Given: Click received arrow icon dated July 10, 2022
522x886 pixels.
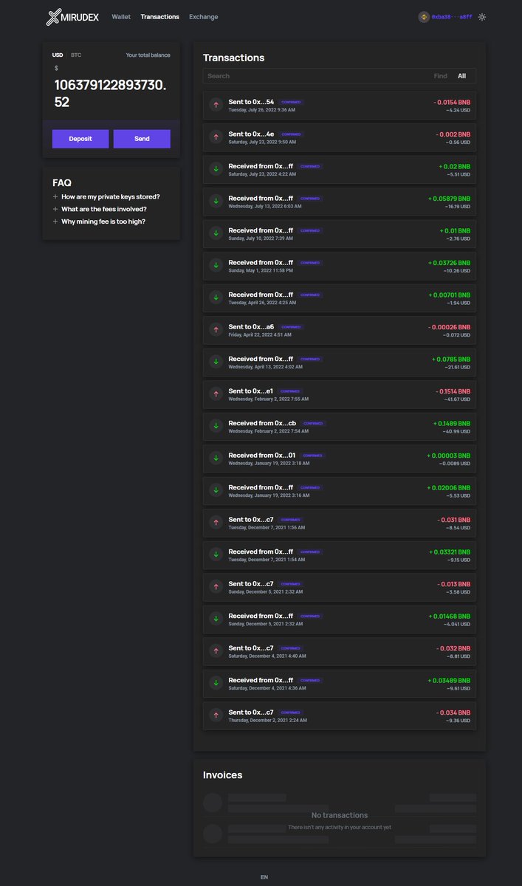Looking at the screenshot, I should pyautogui.click(x=216, y=234).
